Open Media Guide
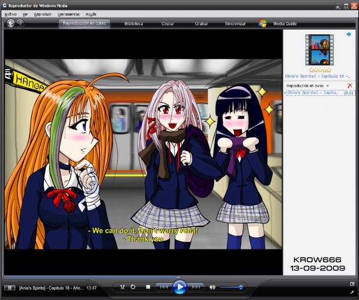This screenshot has width=359, height=300. (285, 24)
